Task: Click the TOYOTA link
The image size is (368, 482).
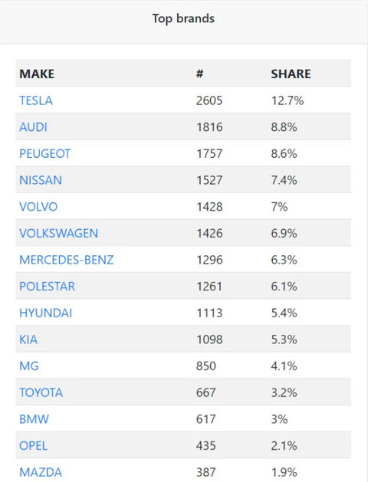Action: tap(41, 392)
